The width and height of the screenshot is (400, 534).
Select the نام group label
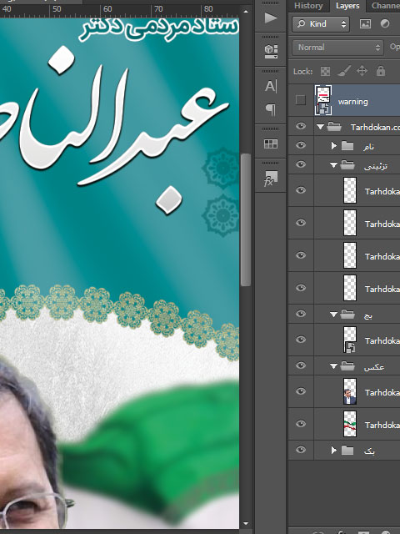368,147
